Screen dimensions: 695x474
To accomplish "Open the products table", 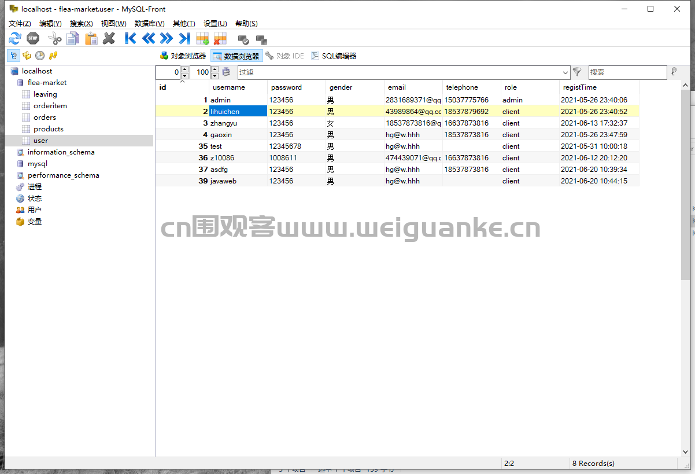I will tap(49, 129).
